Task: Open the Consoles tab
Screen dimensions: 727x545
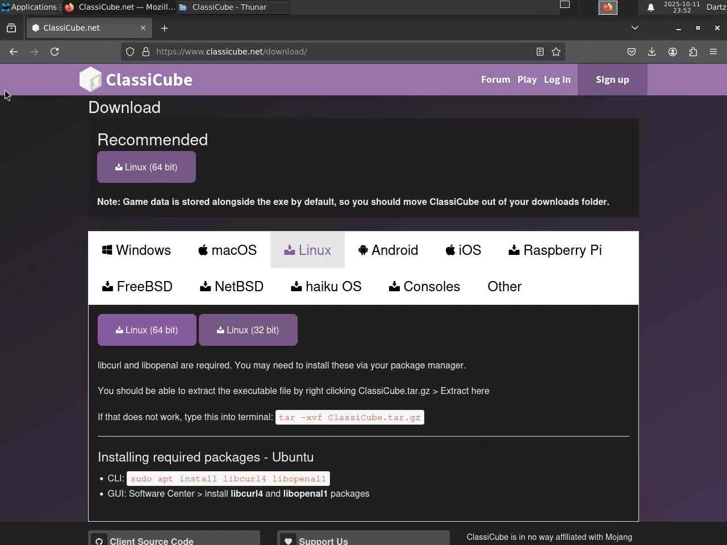Action: coord(424,286)
